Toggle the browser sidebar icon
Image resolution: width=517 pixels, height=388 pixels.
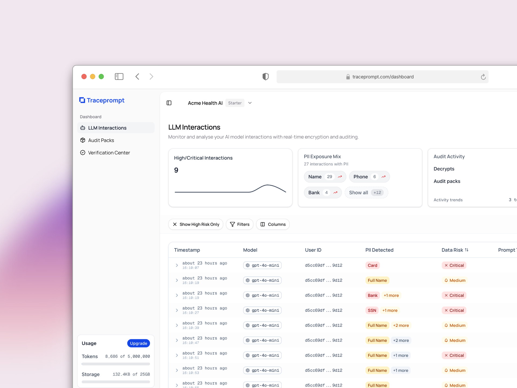click(x=119, y=77)
